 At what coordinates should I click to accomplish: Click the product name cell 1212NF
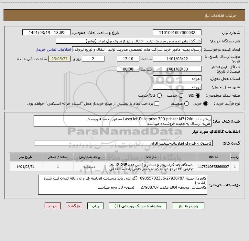pyautogui.click(x=151, y=167)
